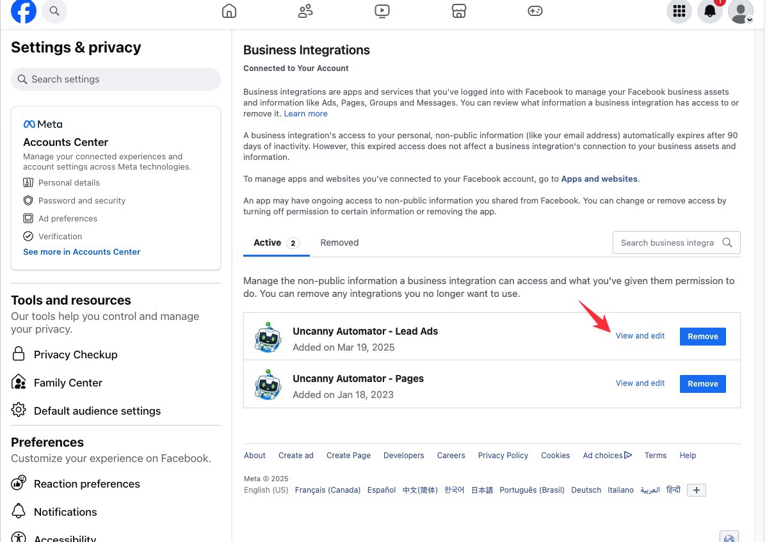The height and width of the screenshot is (542, 767).
Task: Open the Facebook search magnifier icon
Action: click(54, 11)
